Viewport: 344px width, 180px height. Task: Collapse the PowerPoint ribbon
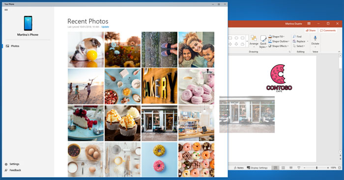[x=339, y=51]
